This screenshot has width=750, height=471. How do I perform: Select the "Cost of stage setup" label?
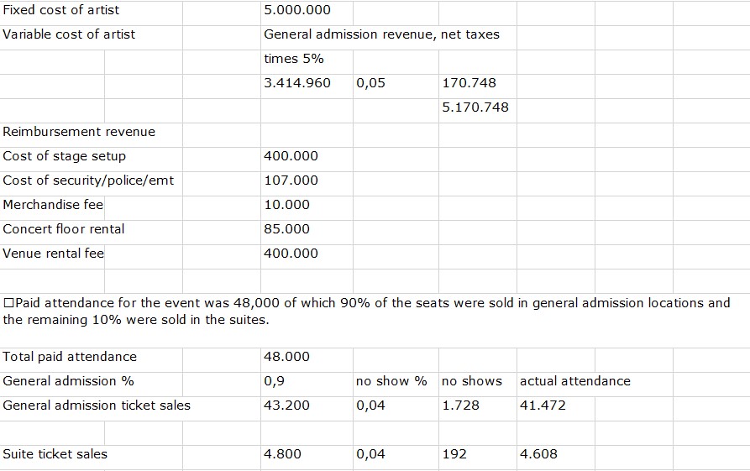pos(65,156)
